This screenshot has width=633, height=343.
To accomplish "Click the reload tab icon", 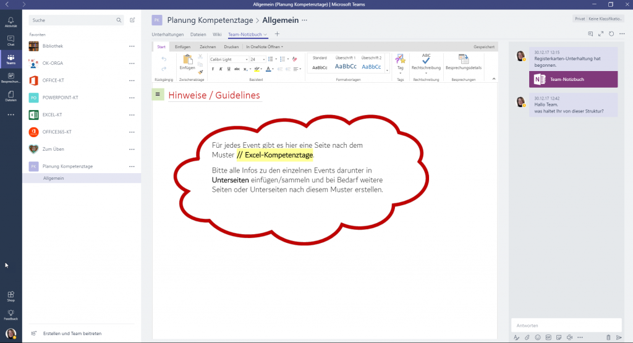I will 611,34.
